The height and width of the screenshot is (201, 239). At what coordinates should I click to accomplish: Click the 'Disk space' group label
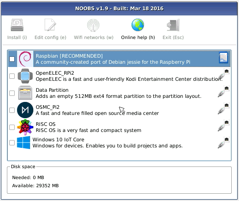click(x=23, y=166)
